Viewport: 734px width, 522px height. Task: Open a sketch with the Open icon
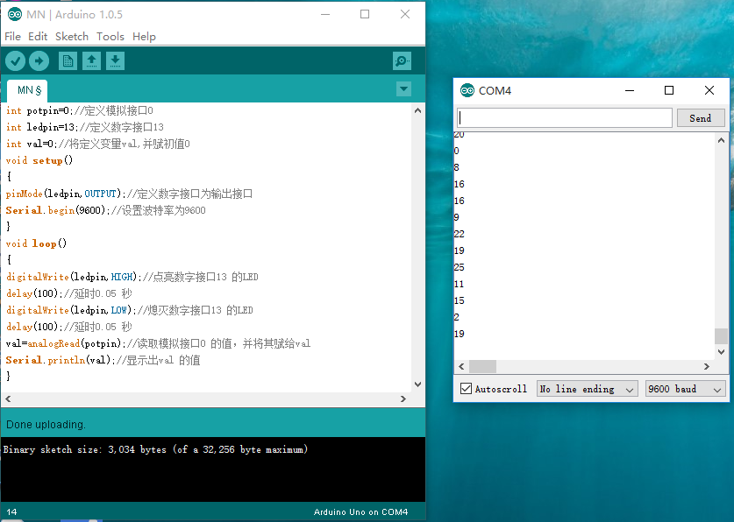click(92, 61)
